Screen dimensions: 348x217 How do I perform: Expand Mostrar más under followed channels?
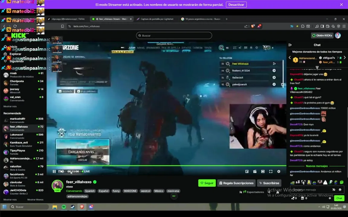tap(10, 106)
